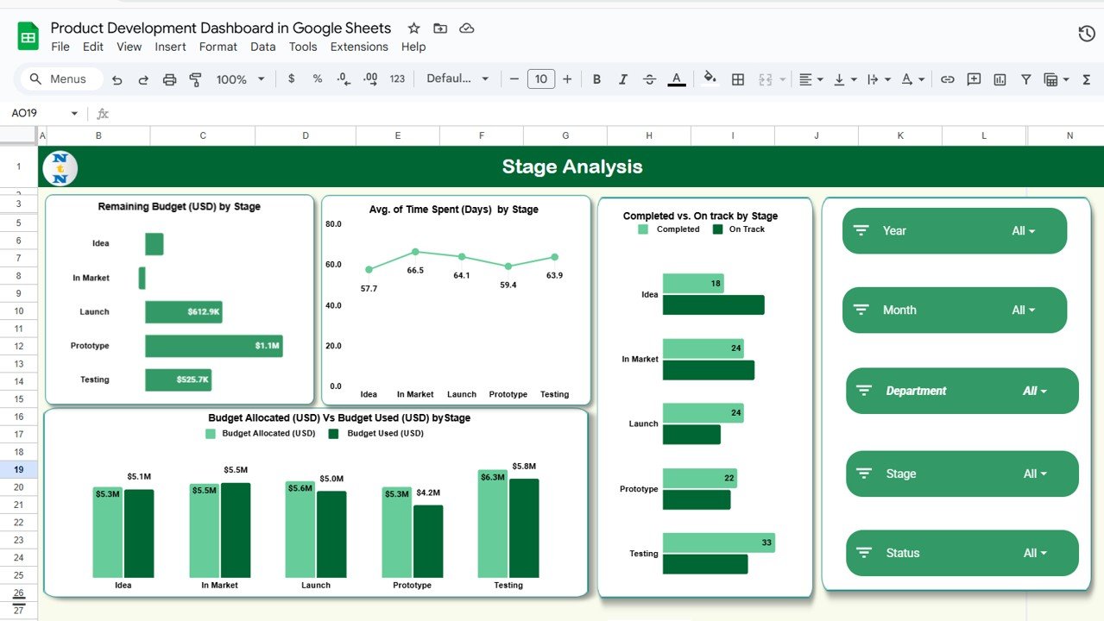This screenshot has width=1104, height=621.
Task: Open the Extensions menu
Action: point(359,47)
